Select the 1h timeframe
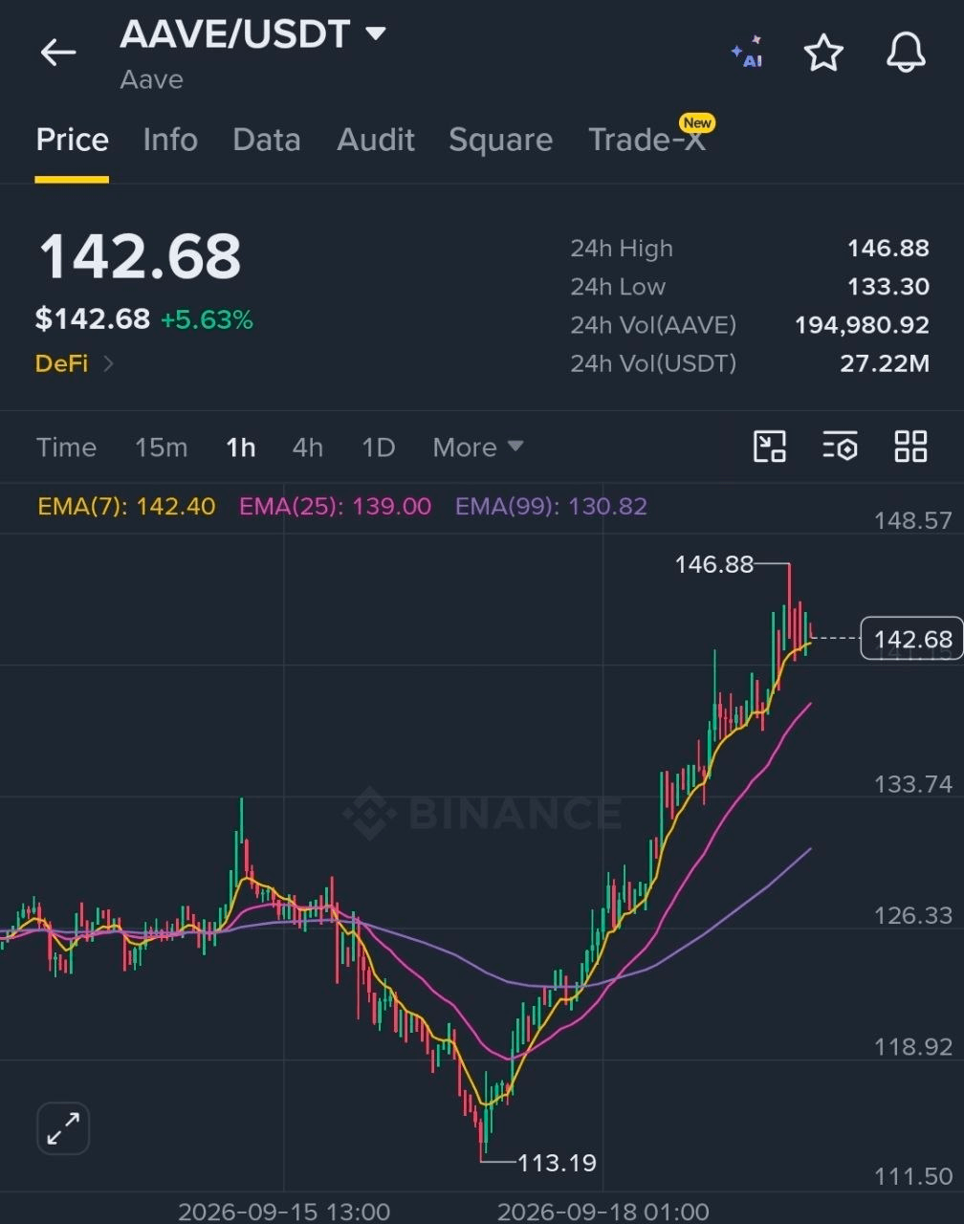 [x=241, y=448]
